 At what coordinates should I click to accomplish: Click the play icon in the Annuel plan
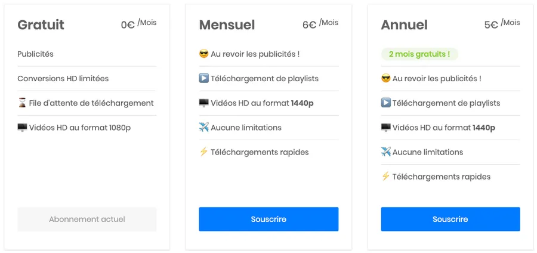pos(385,103)
